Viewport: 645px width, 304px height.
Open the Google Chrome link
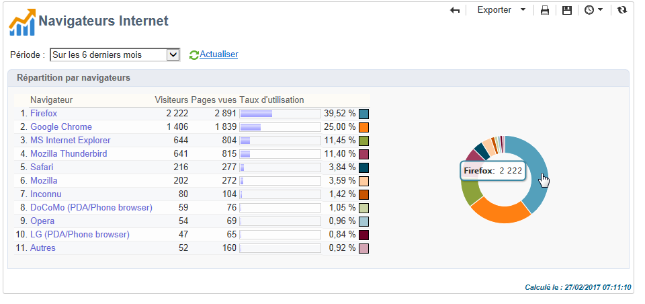point(61,127)
